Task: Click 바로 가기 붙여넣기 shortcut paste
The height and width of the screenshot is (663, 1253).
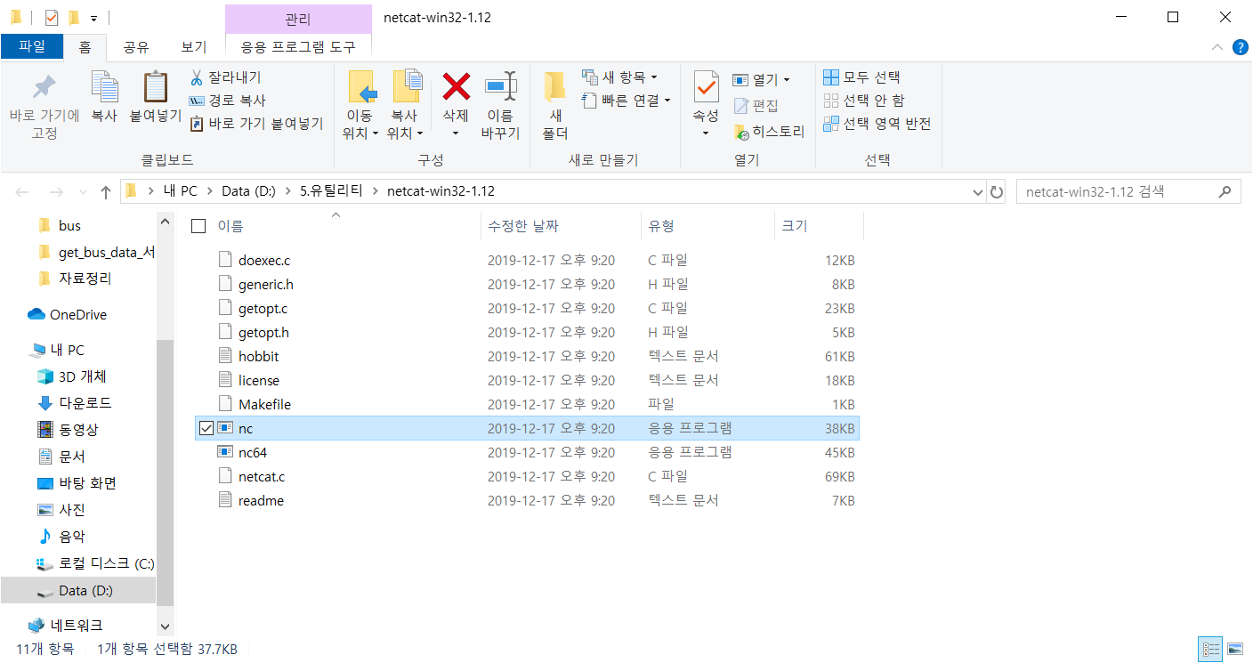Action: pos(256,124)
